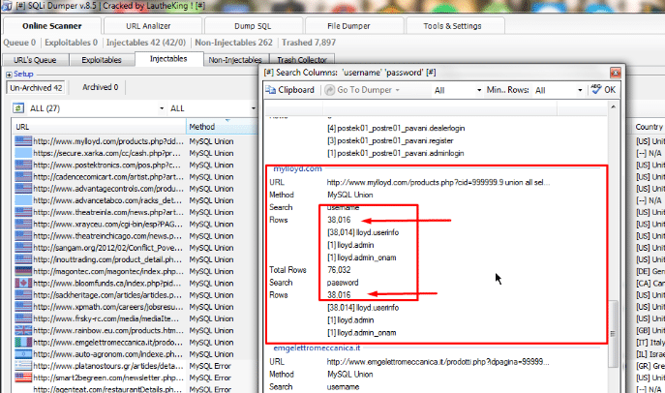Click the dialog vertical scrollbar thumb
This screenshot has height=393, width=665.
(x=613, y=334)
